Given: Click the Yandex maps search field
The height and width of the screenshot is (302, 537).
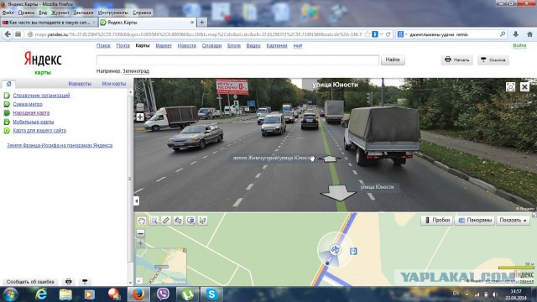Looking at the screenshot, I should [237, 60].
